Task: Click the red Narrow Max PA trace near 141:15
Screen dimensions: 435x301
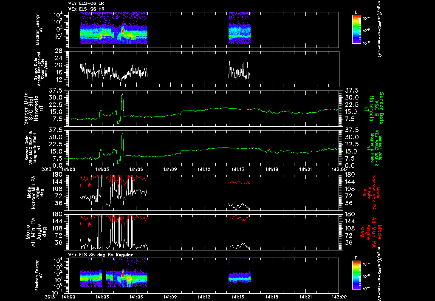Action: 239,183
